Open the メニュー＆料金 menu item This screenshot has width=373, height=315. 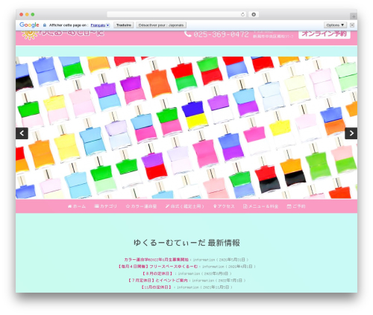[260, 206]
